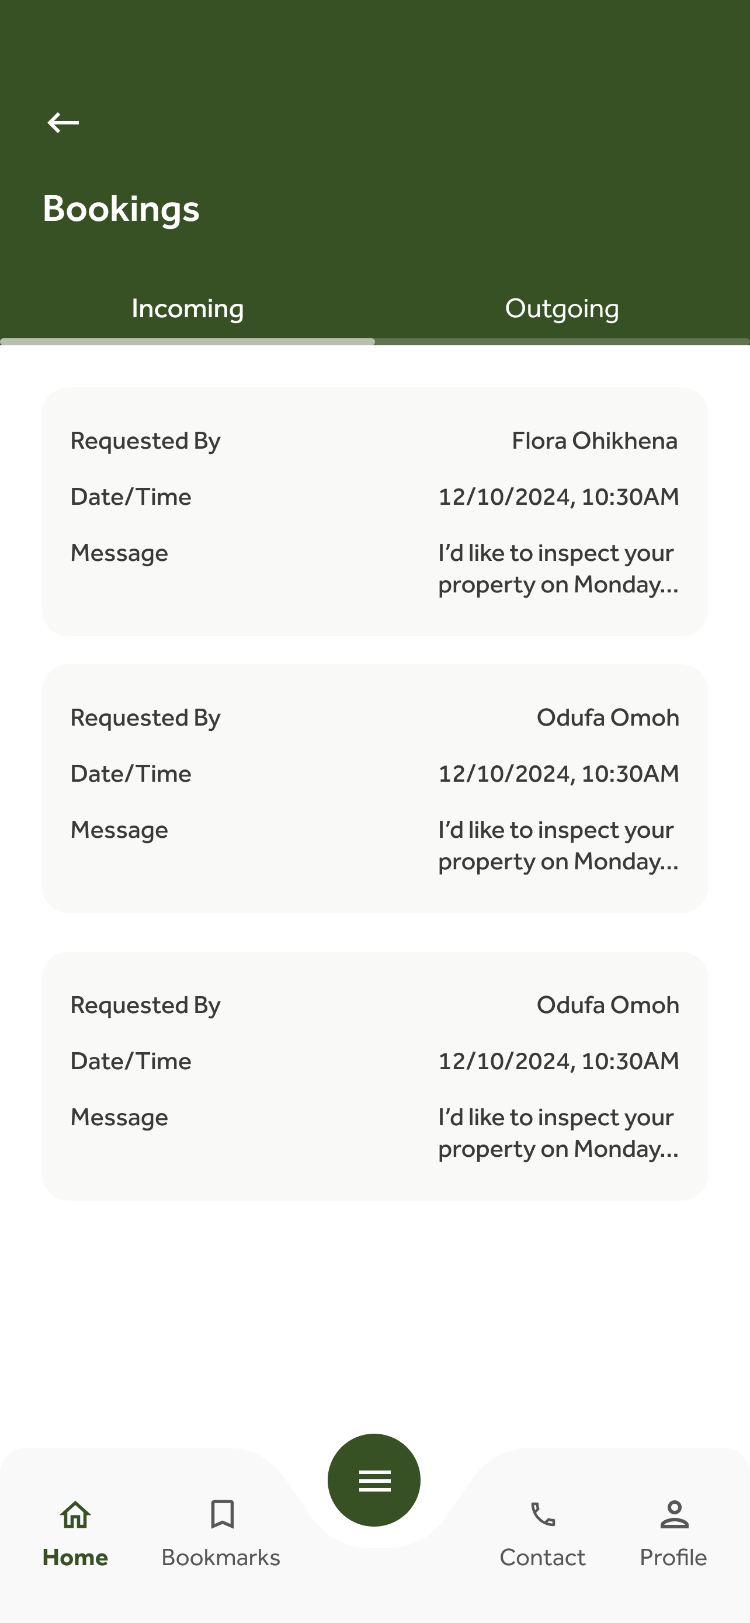The width and height of the screenshot is (750, 1623).
Task: Click the Contact label in bottom navigation
Action: pyautogui.click(x=542, y=1558)
